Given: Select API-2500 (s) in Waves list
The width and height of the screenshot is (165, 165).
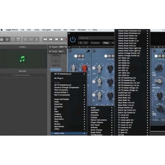Looking at the screenshot, I should [132, 76].
